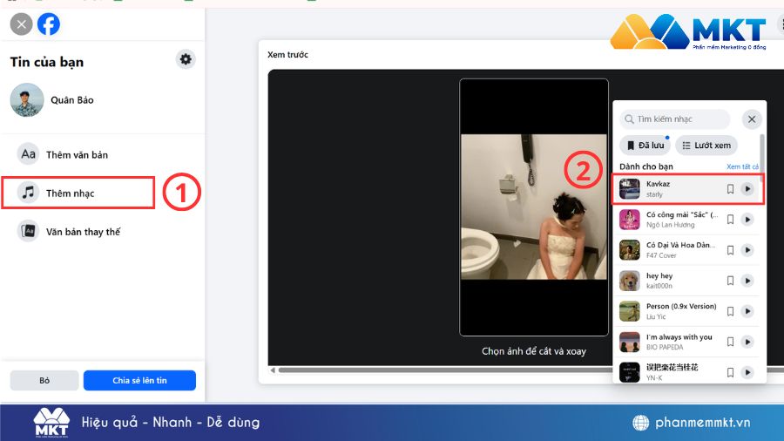Select song by Ngô Lan Hương
Image resolution: width=784 pixels, height=441 pixels.
click(688, 220)
